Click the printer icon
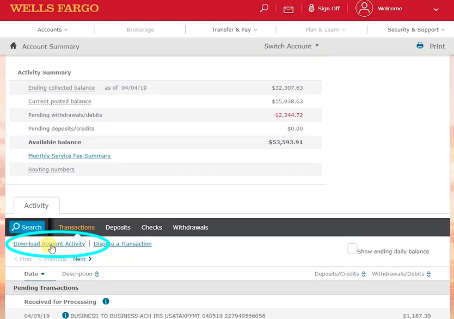The image size is (454, 319). point(420,46)
